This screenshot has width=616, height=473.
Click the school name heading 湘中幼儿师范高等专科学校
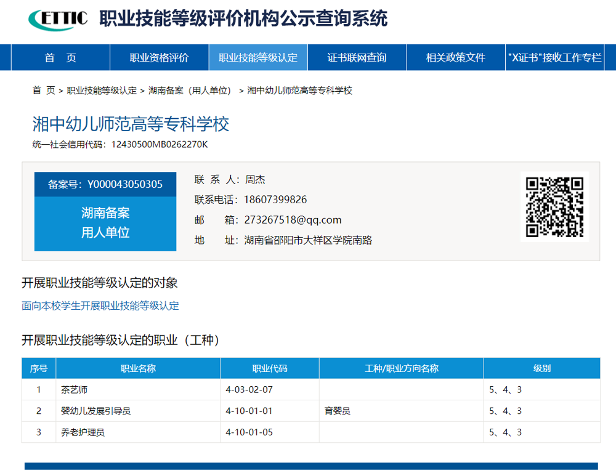pyautogui.click(x=131, y=124)
